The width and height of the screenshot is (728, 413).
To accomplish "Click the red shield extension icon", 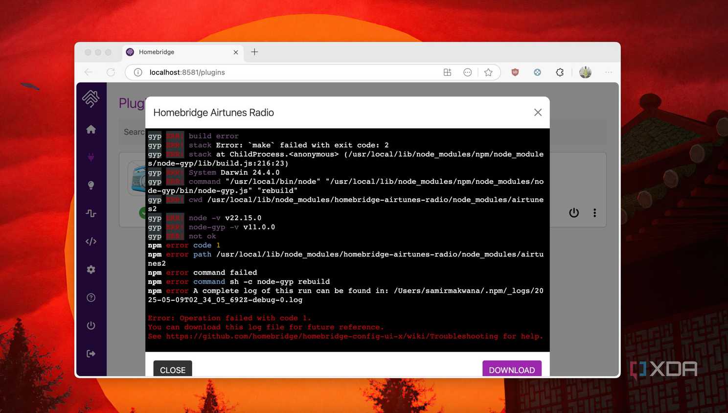I will tap(515, 72).
